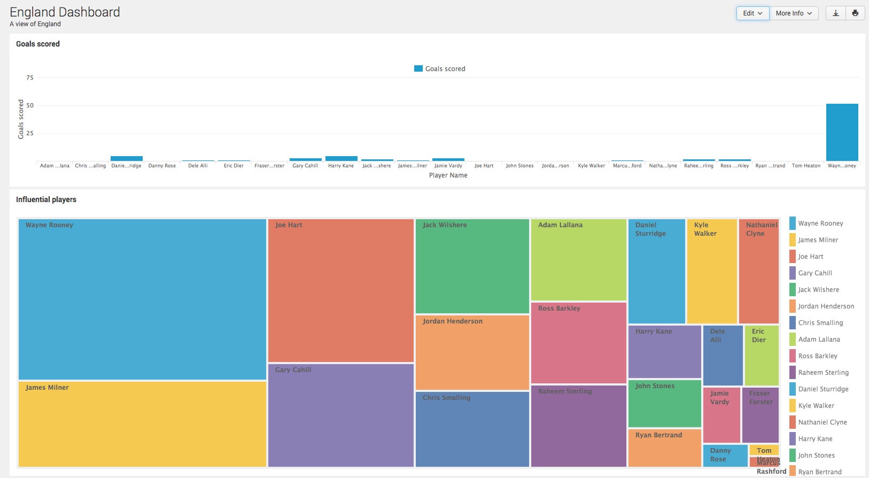
Task: Select the Jordan Henderson treemap tile
Action: [x=472, y=352]
